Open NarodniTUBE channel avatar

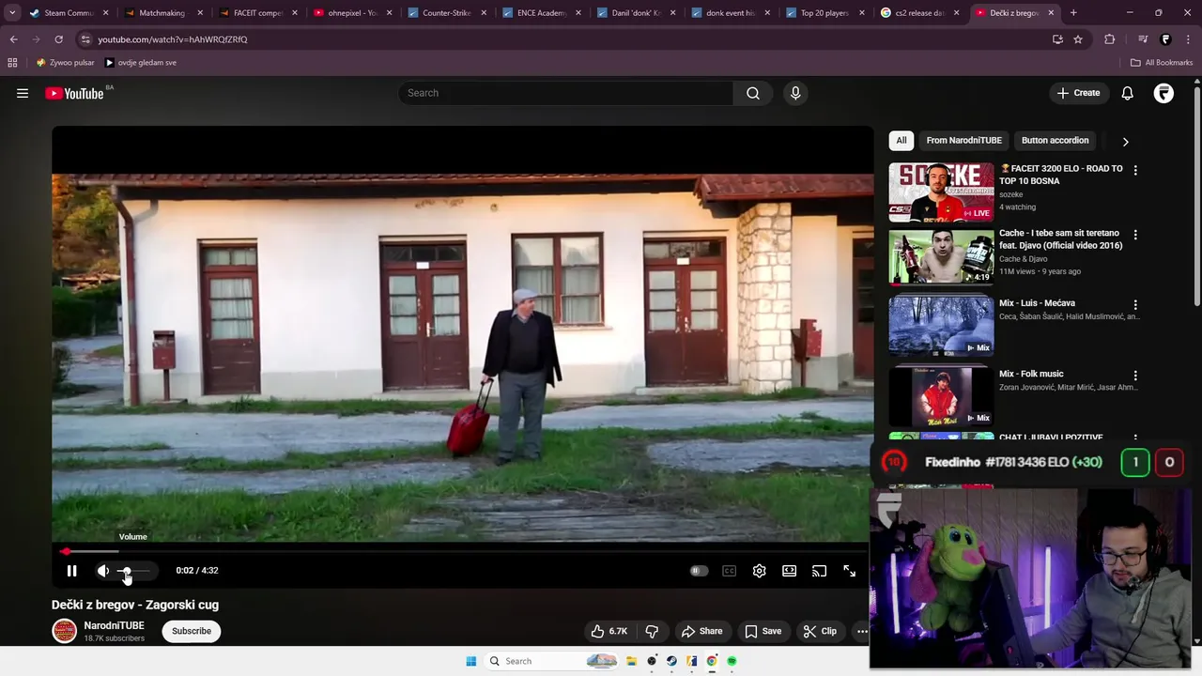[64, 631]
